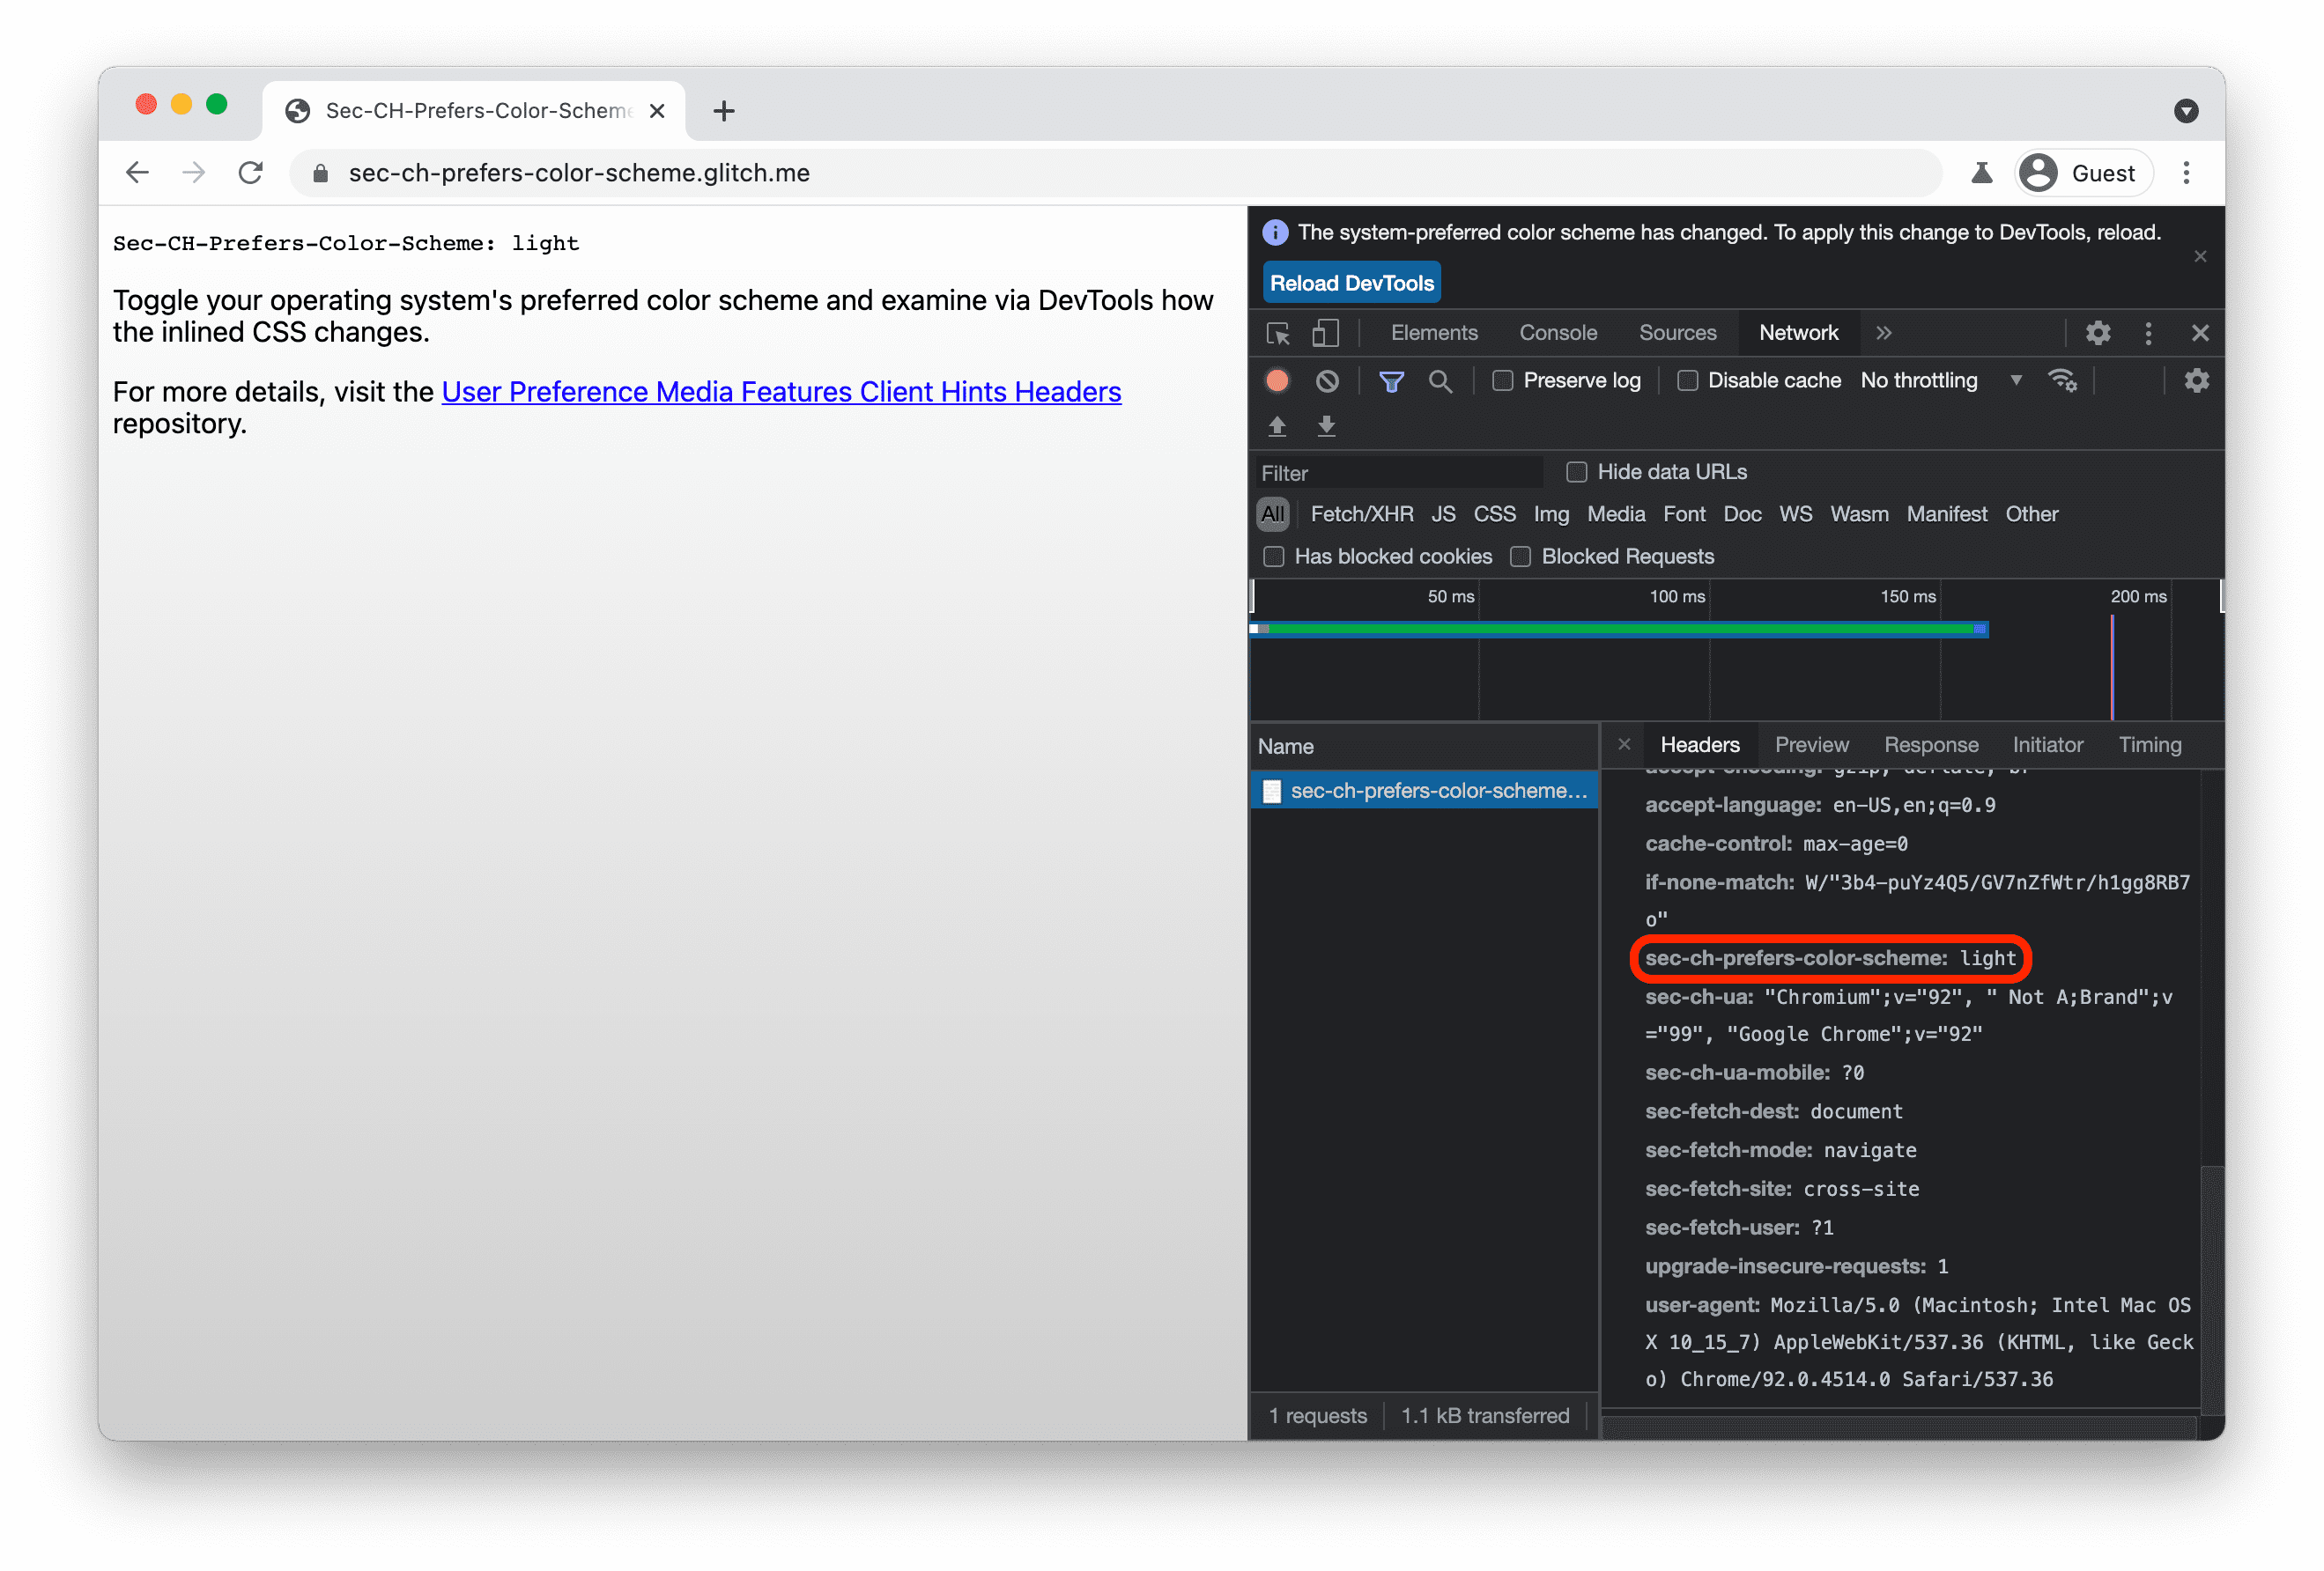This screenshot has height=1571, width=2324.
Task: Click the search magnifier icon in Network panel
Action: (1440, 382)
